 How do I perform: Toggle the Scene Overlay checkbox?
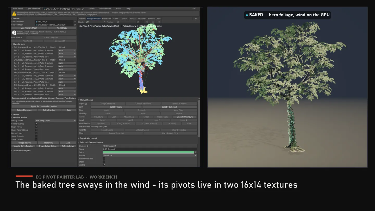[x=36, y=124]
